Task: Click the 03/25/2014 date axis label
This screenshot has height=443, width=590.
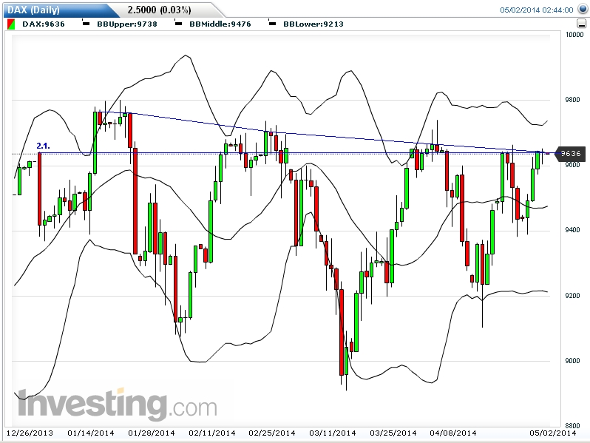Action: [x=393, y=433]
